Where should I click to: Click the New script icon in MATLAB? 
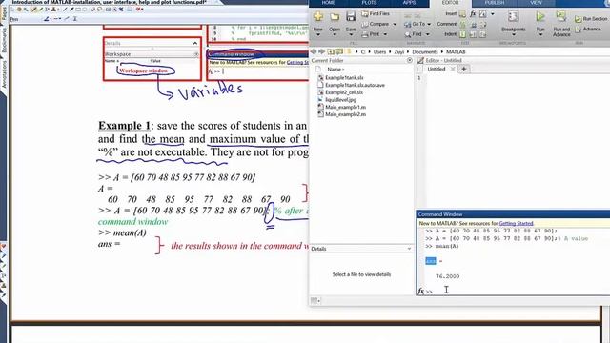point(318,17)
